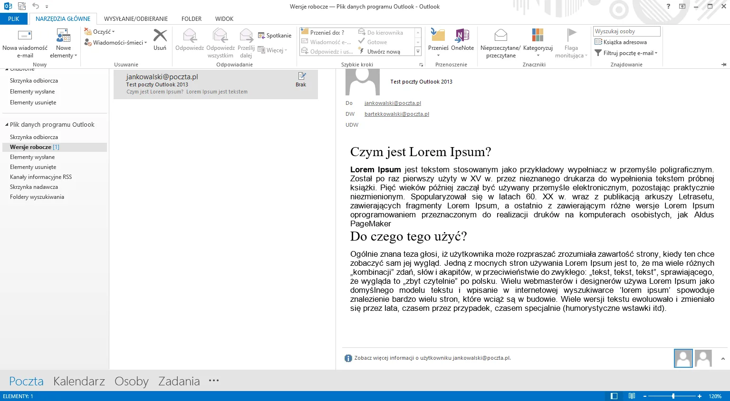Click zoom in plus button

700,396
